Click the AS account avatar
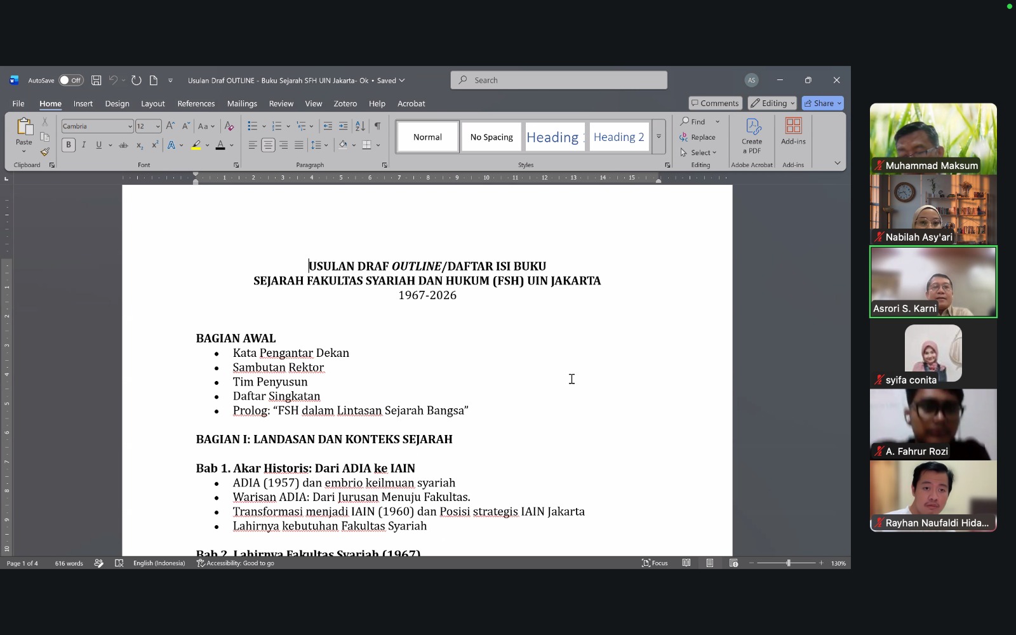Image resolution: width=1016 pixels, height=635 pixels. tap(751, 80)
